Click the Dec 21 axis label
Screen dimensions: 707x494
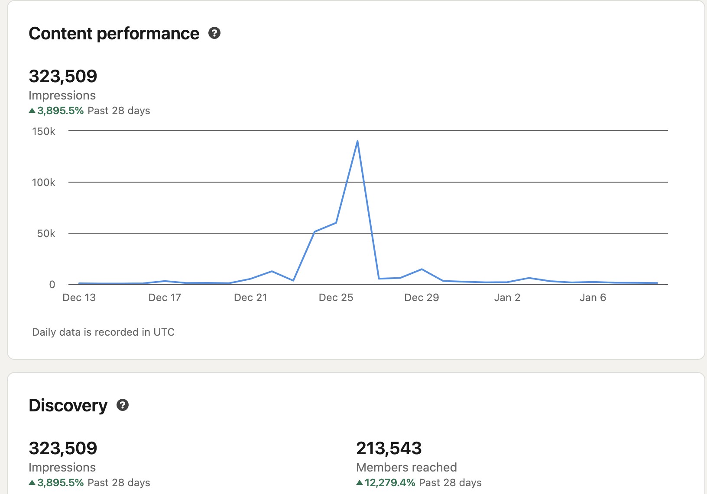pos(250,298)
